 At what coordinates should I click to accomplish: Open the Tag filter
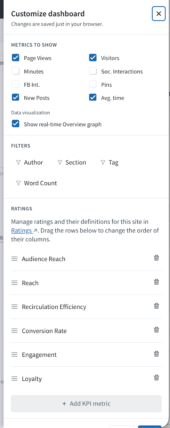109,162
